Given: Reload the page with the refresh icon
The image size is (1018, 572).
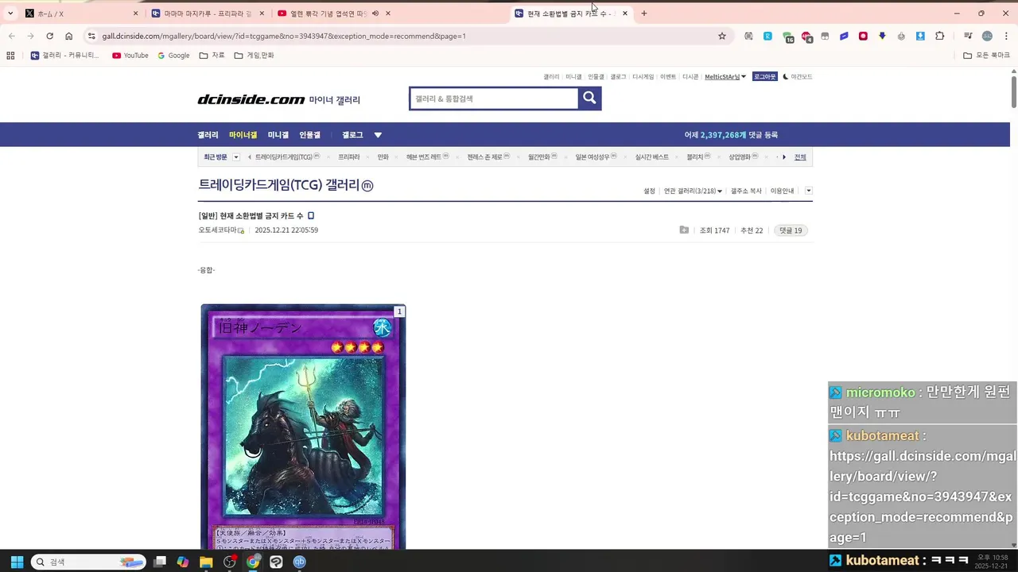Looking at the screenshot, I should point(49,36).
